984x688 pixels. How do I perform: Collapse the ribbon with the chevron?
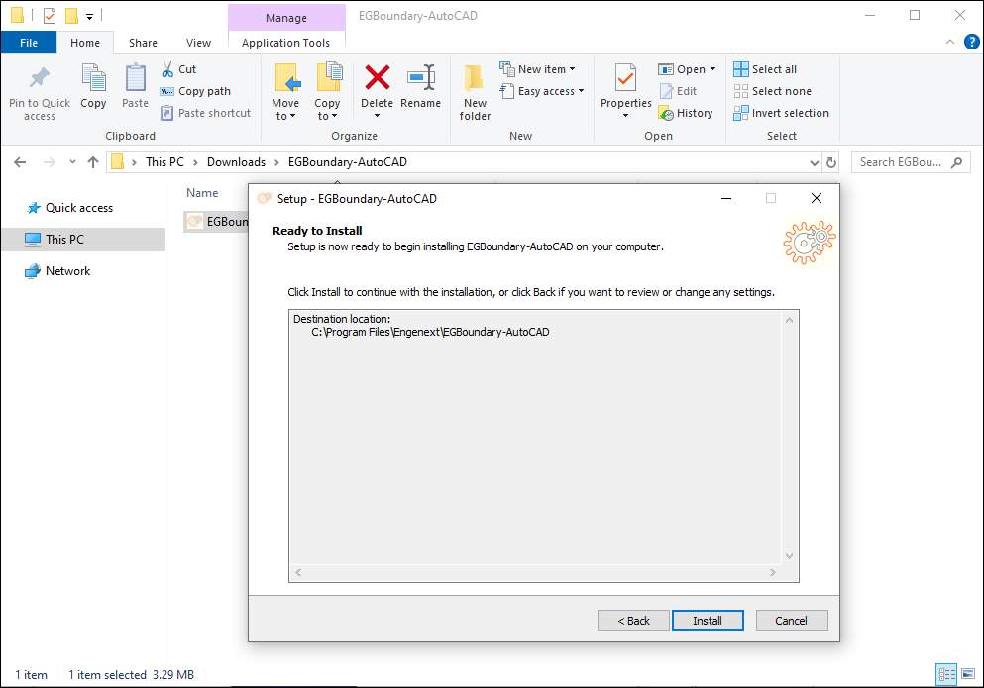coord(950,42)
